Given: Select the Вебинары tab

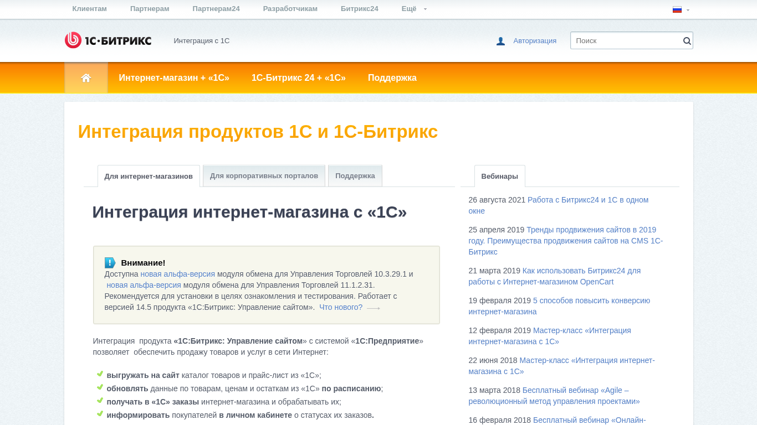Looking at the screenshot, I should point(499,177).
